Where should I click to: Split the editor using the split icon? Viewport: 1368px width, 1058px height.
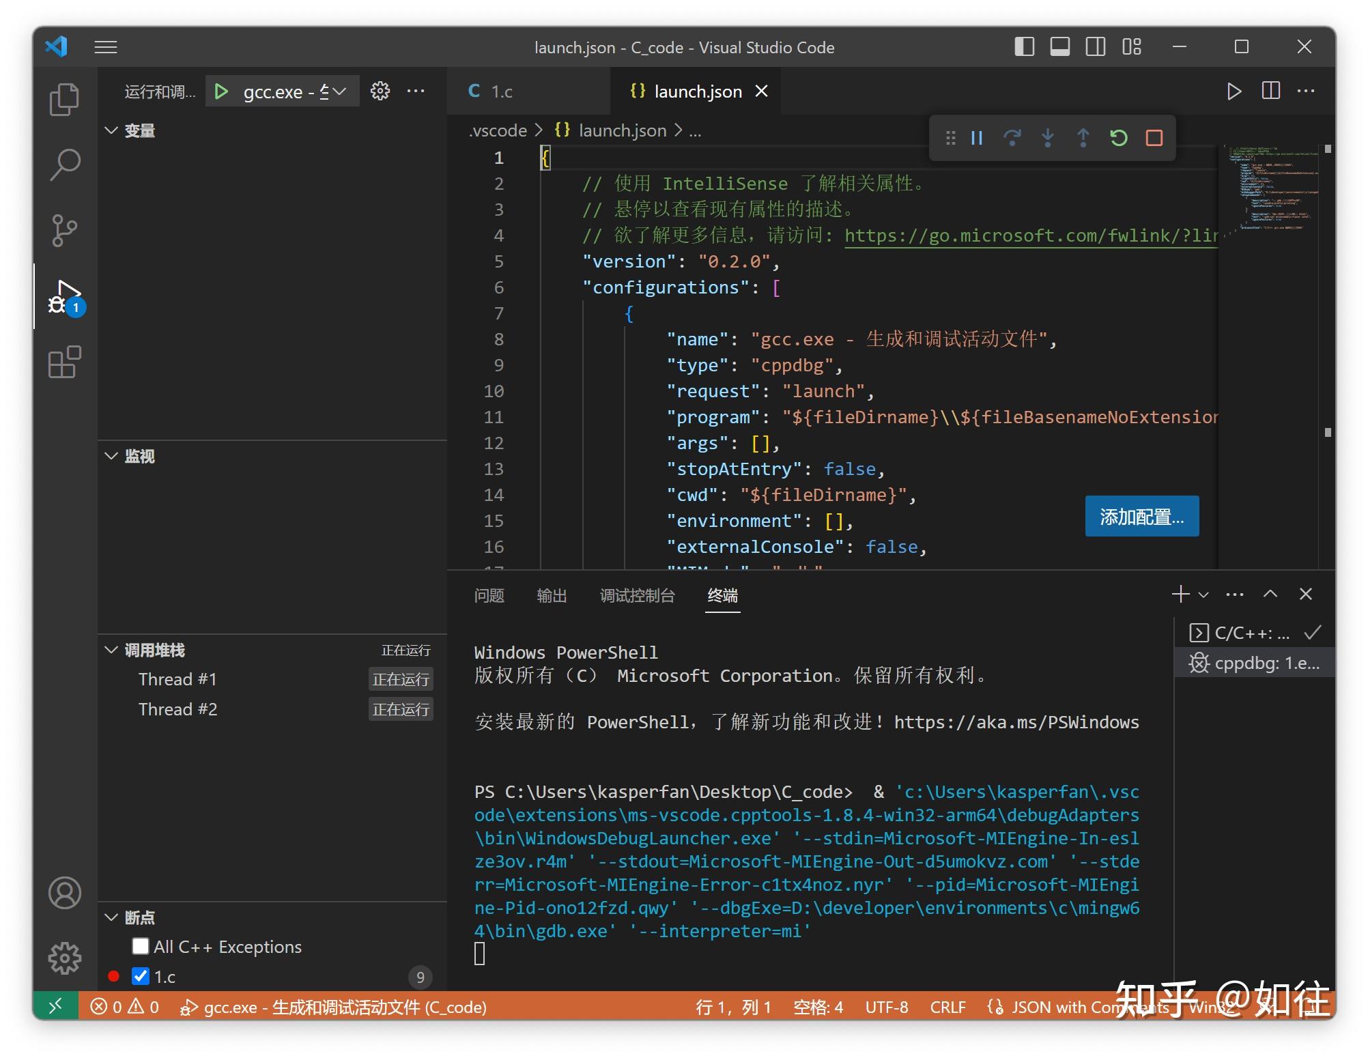1270,91
